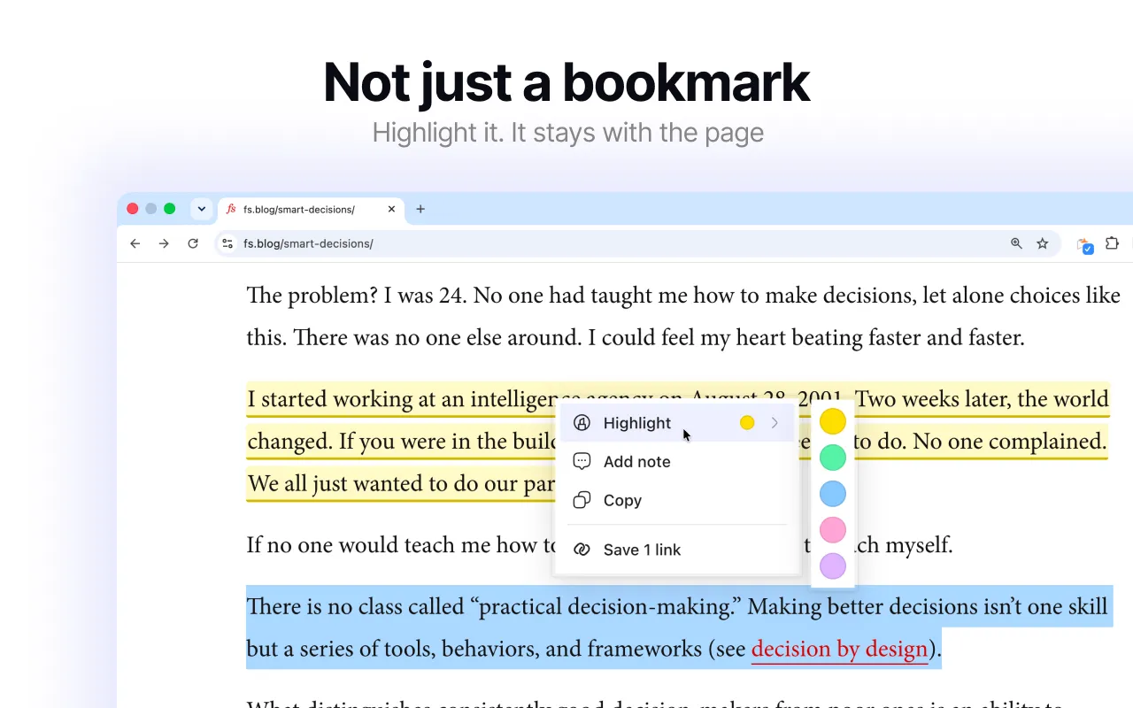
Task: Choose Add note in the context menu
Action: pyautogui.click(x=677, y=461)
